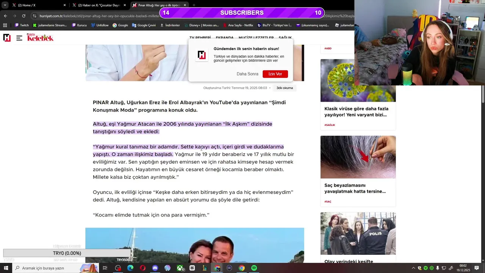Click the 'Oluşturulma Tarihi: Temmuz 19, 2025' text
485x273 pixels.
(235, 88)
